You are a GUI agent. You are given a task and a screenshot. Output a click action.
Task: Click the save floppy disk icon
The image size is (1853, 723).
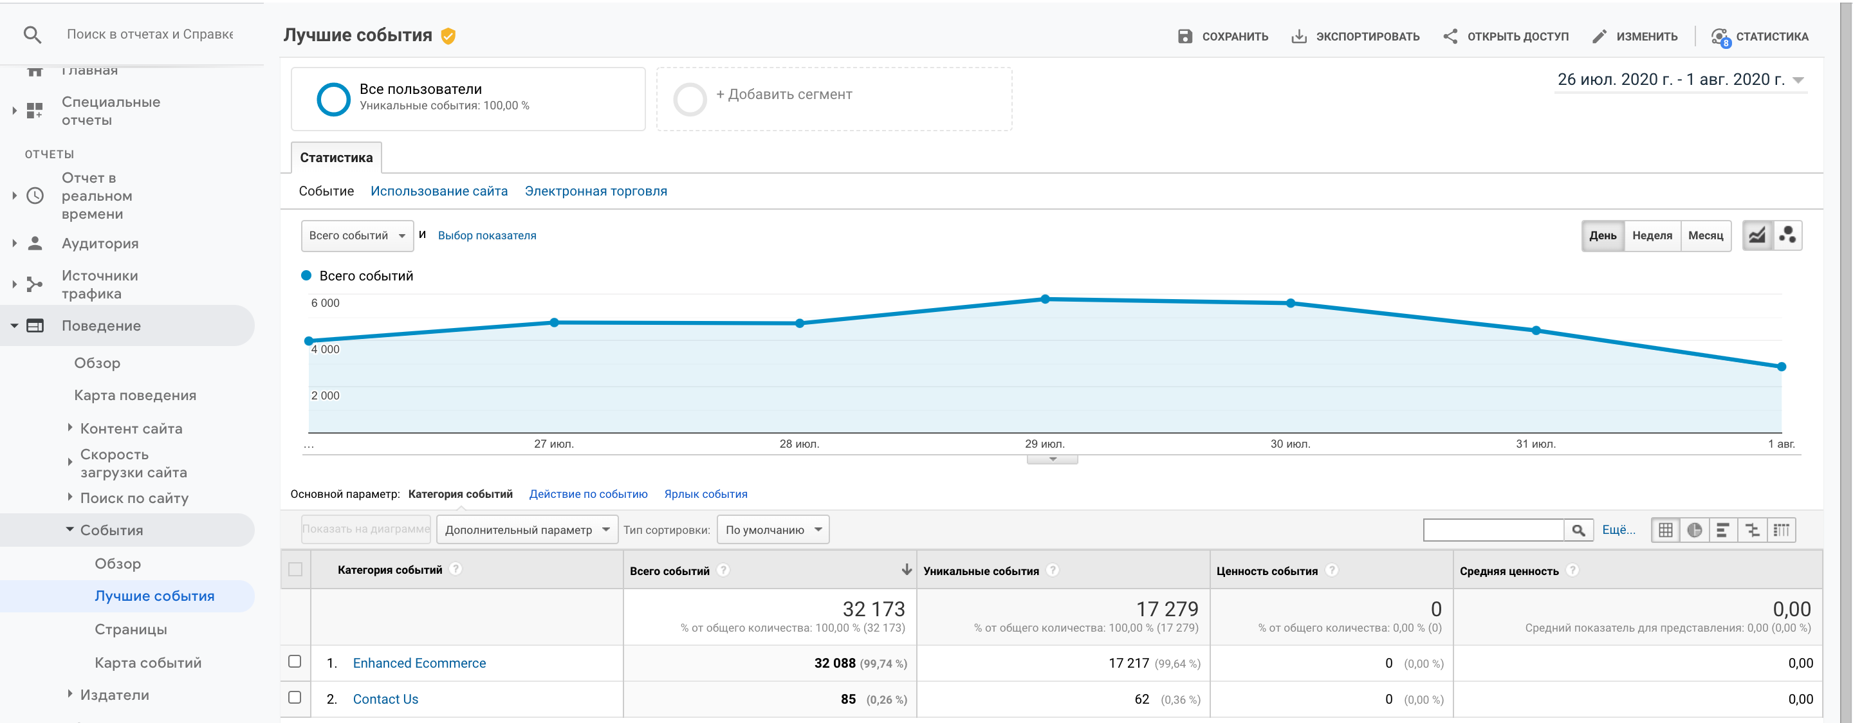[1185, 36]
